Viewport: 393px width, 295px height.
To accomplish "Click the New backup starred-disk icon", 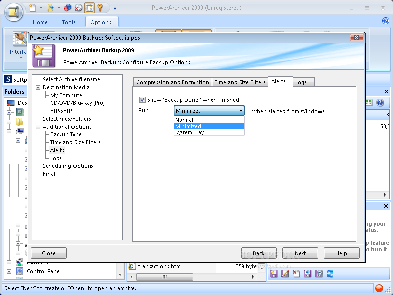I will pyautogui.click(x=273, y=273).
